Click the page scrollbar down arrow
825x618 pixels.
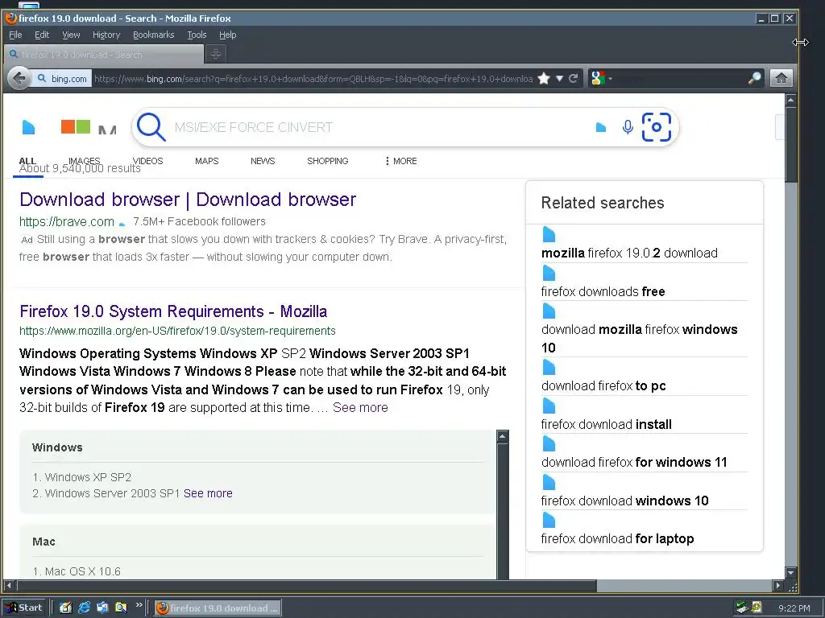(790, 572)
